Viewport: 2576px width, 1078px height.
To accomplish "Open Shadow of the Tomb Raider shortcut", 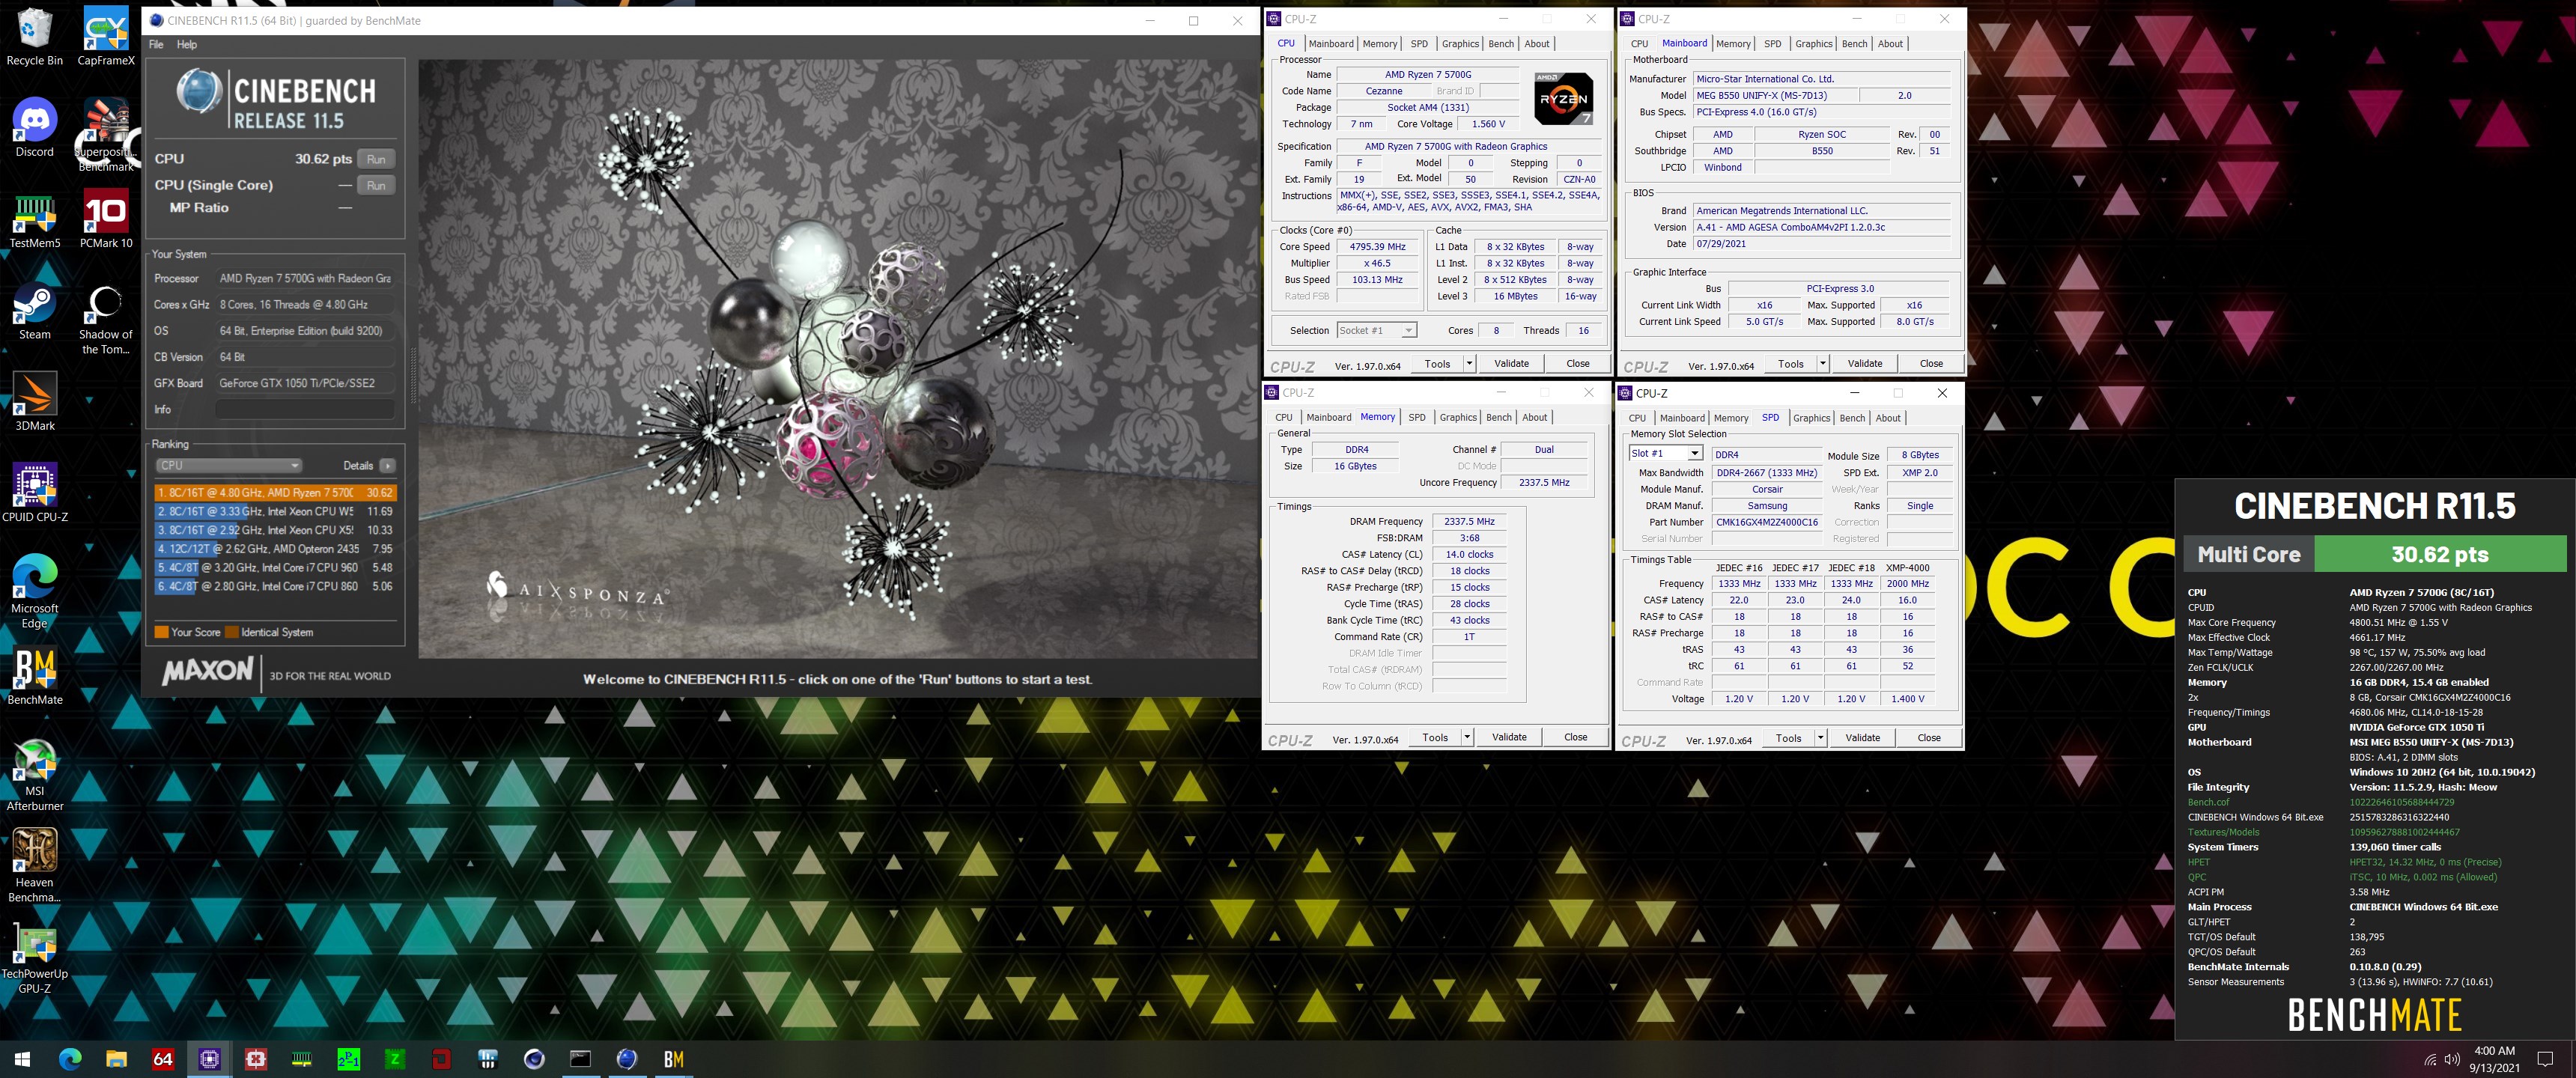I will click(x=106, y=320).
